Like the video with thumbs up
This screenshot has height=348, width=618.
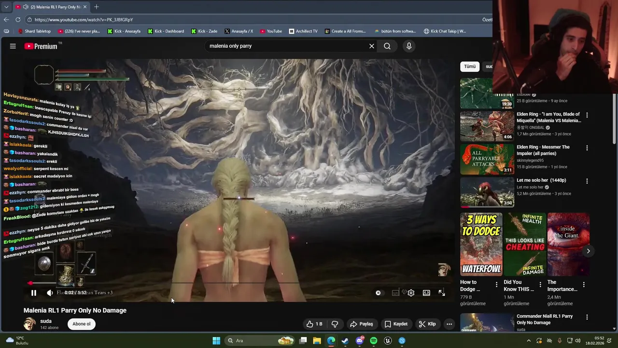314,324
